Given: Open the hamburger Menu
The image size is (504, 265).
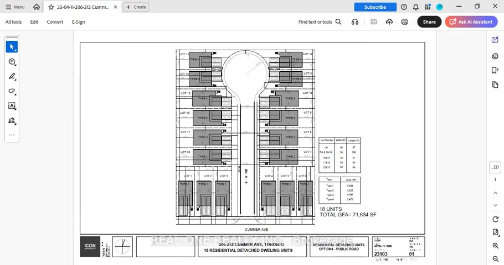Looking at the screenshot, I should pos(15,7).
